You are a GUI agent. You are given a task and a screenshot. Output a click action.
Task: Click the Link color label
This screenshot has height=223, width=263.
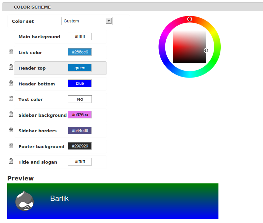click(x=30, y=52)
